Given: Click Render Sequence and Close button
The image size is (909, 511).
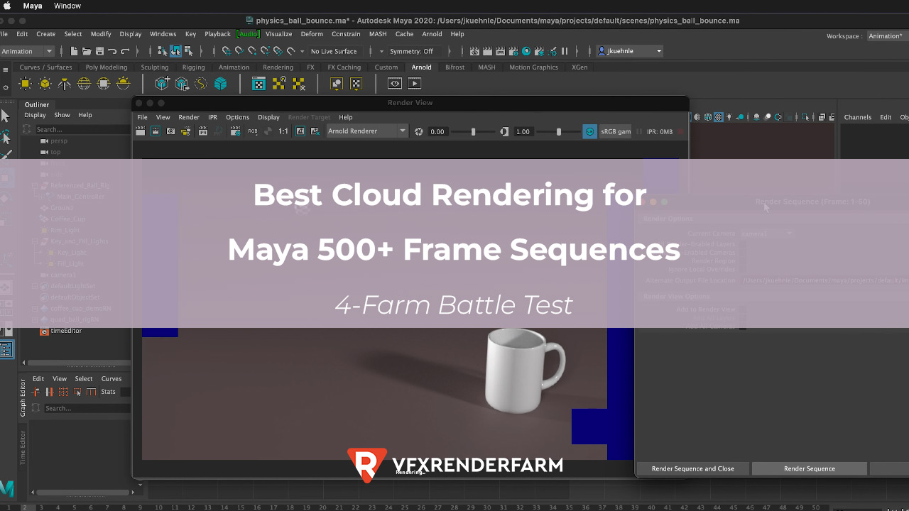Looking at the screenshot, I should (x=692, y=468).
